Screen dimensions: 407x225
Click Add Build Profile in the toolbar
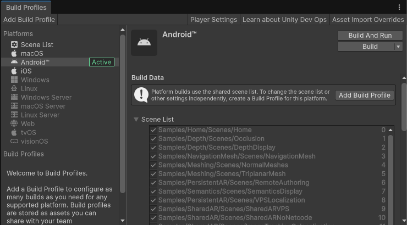pyautogui.click(x=29, y=20)
